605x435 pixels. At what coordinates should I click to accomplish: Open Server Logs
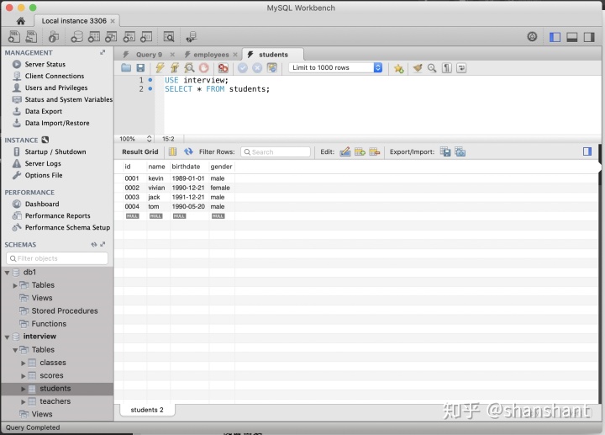click(x=43, y=163)
